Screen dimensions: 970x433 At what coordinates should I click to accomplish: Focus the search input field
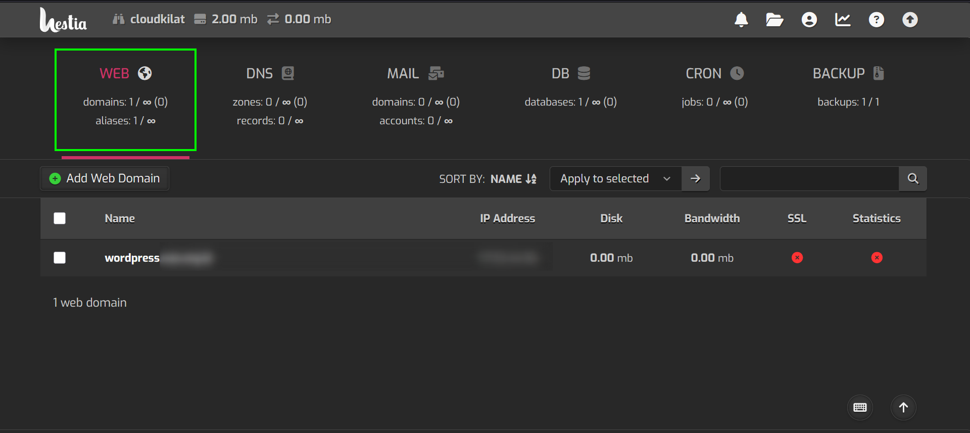tap(809, 178)
